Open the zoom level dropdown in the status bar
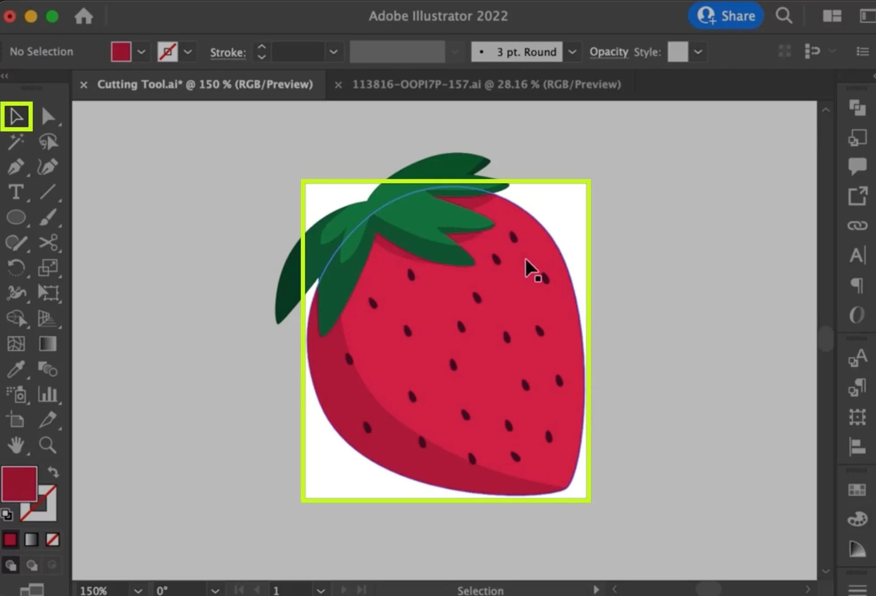876x596 pixels. (138, 590)
